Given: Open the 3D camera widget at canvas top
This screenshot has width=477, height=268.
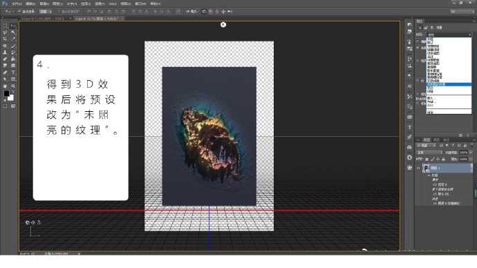Looking at the screenshot, I should (223, 25).
